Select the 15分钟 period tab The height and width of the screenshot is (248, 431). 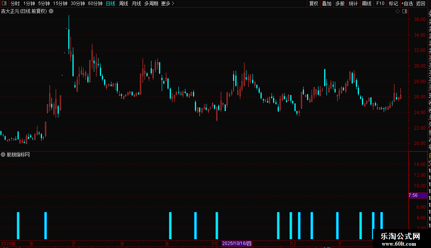60,3
